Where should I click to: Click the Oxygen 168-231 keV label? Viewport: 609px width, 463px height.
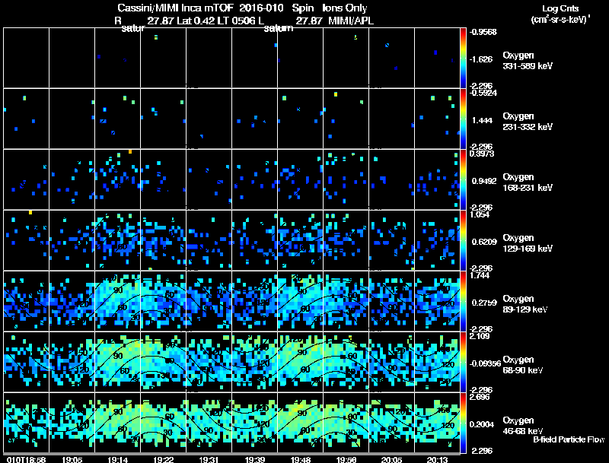coord(528,182)
